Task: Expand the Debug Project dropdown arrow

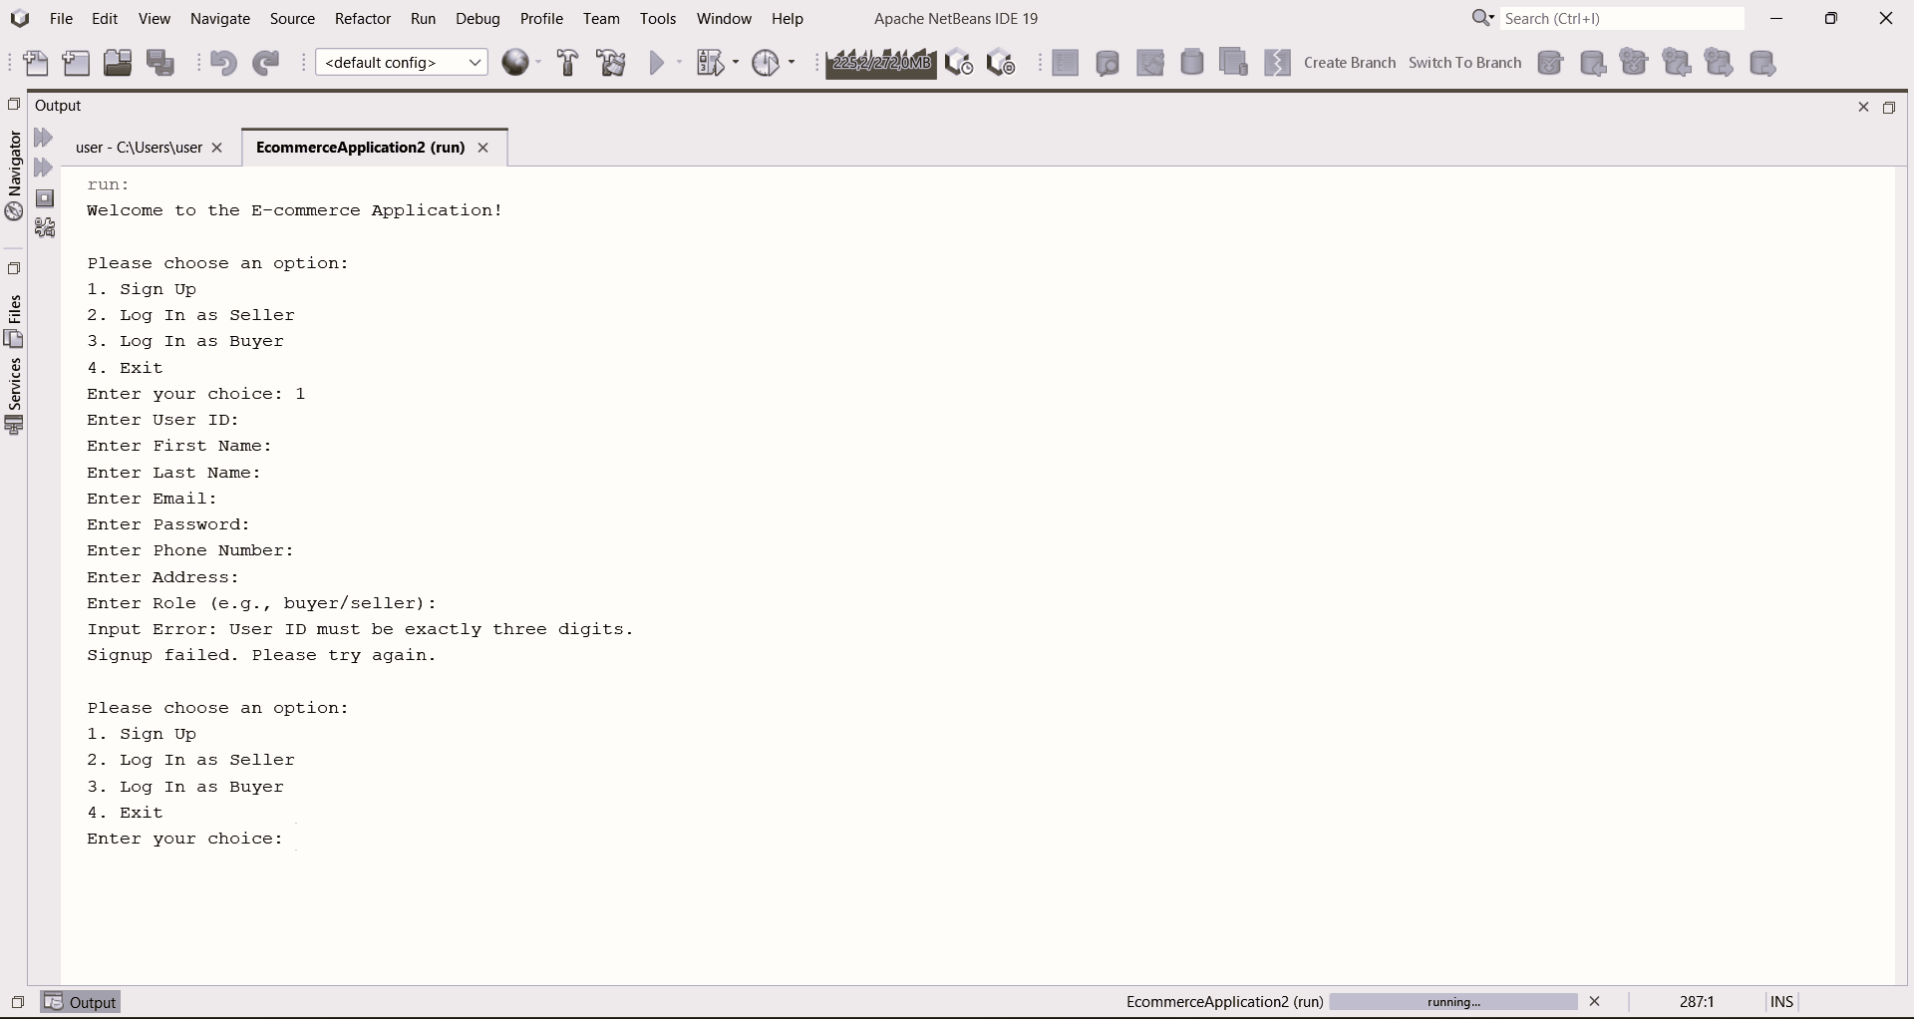Action: pyautogui.click(x=736, y=63)
